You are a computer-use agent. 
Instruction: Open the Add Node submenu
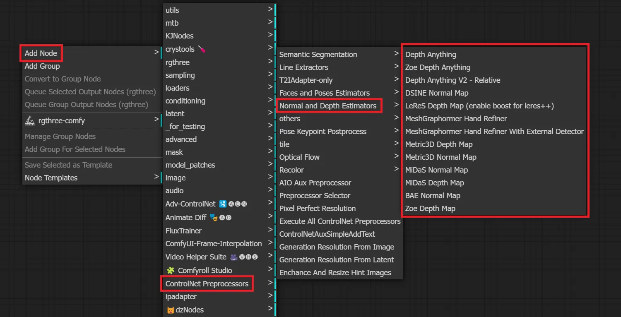click(92, 53)
